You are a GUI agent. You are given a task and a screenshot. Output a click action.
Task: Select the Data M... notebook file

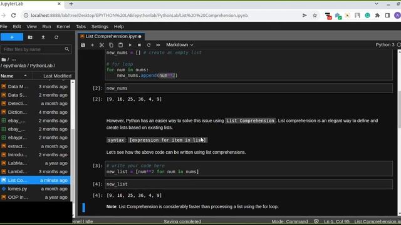[x=35, y=86]
